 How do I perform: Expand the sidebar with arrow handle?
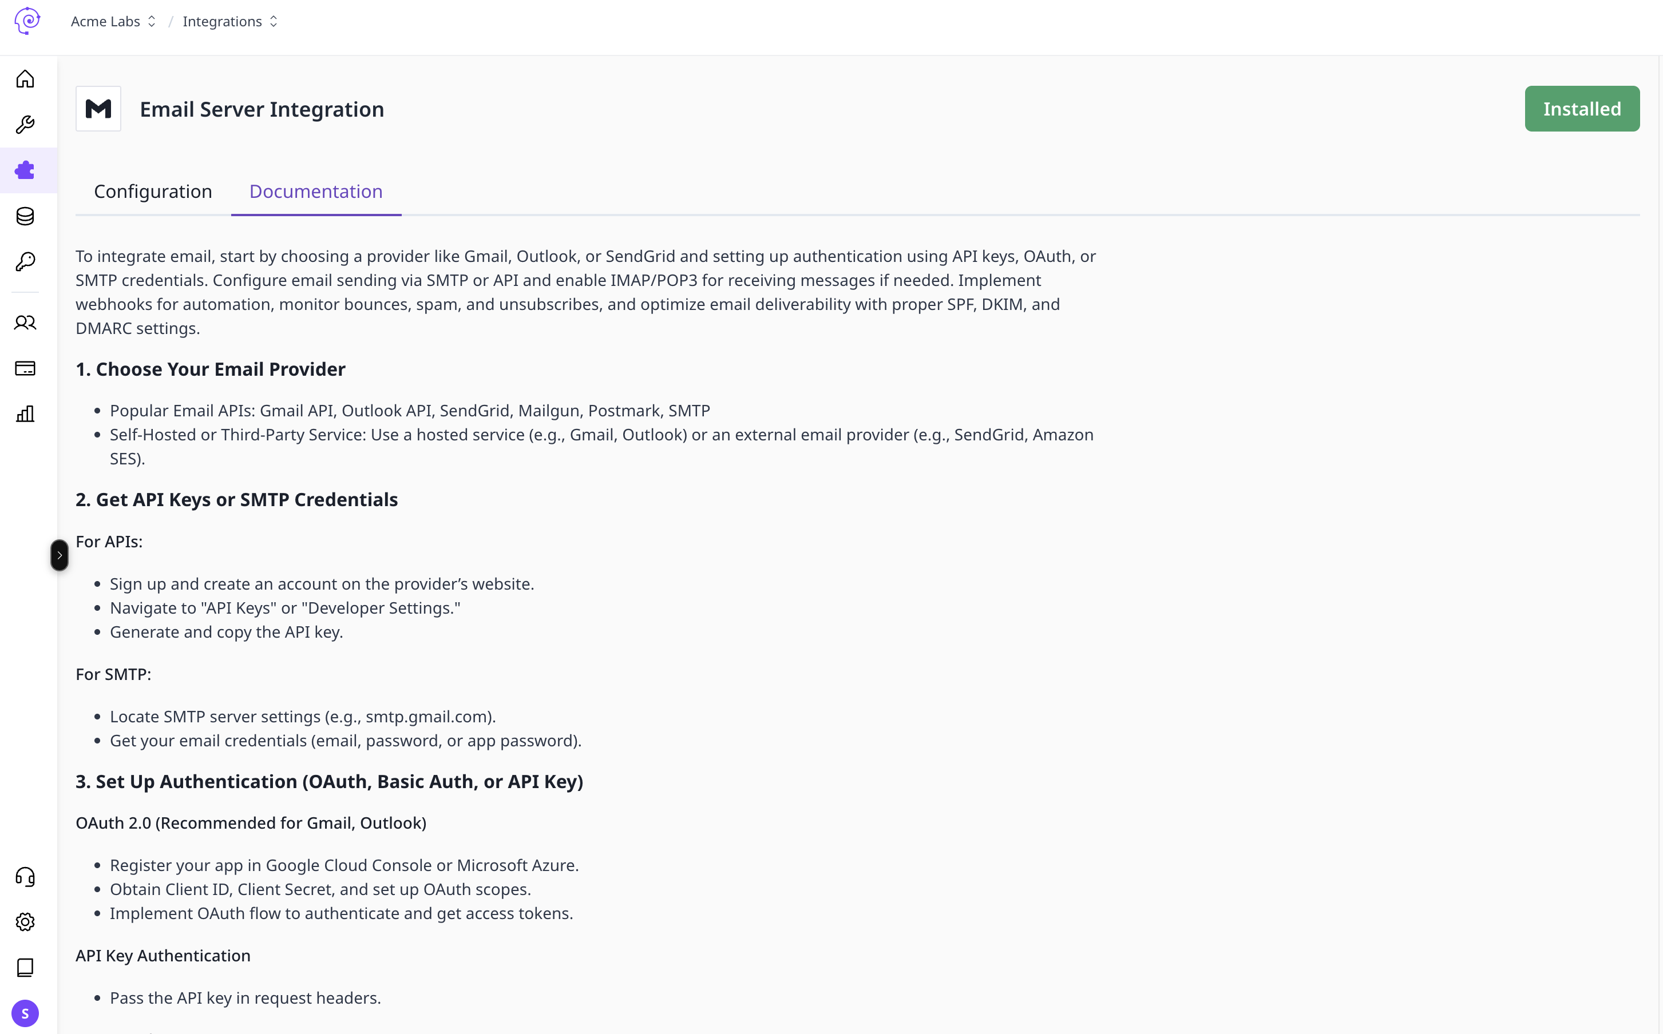[60, 555]
